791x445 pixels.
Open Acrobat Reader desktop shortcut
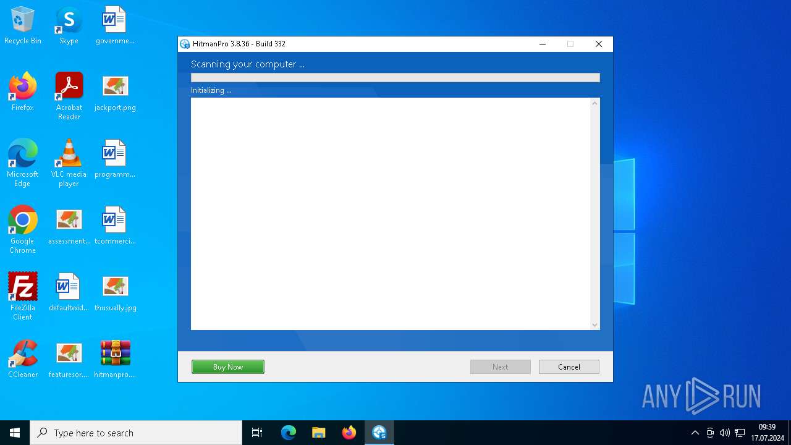[x=69, y=96]
